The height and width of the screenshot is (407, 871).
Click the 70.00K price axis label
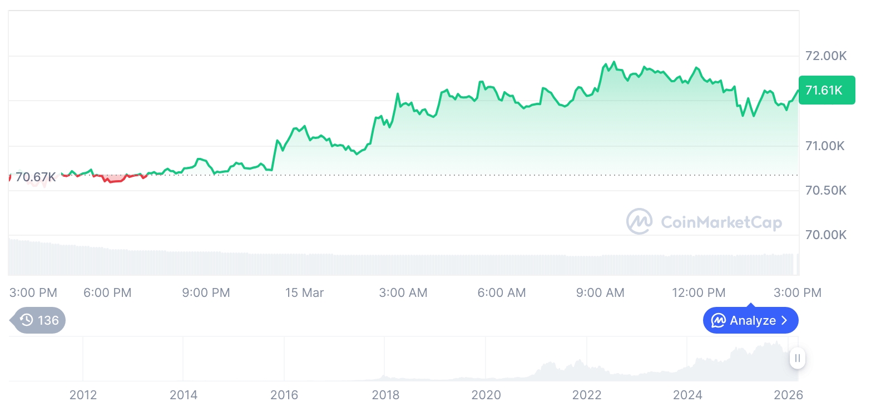click(x=826, y=235)
